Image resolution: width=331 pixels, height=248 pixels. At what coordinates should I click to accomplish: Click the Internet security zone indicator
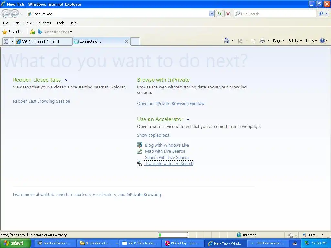[246, 235]
